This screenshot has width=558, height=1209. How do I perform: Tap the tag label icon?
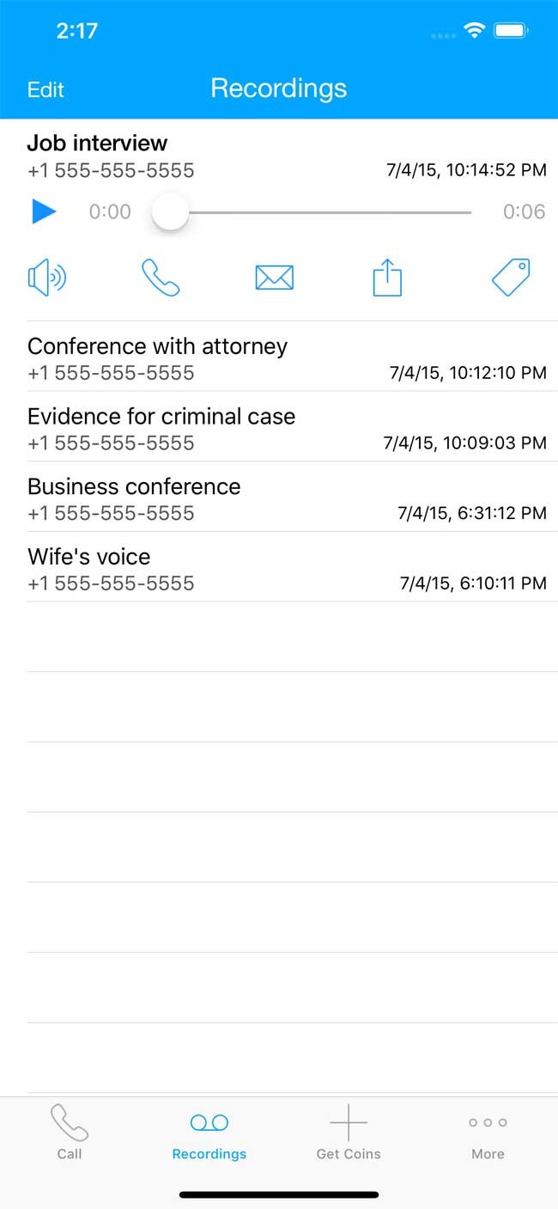coord(511,278)
